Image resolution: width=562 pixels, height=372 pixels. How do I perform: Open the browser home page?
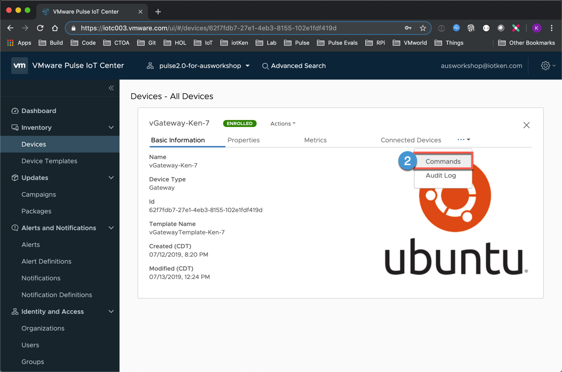tap(54, 28)
